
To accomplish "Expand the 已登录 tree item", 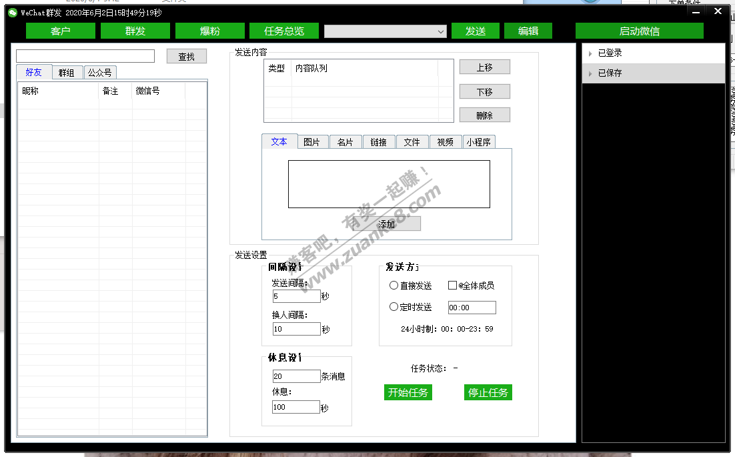I will (x=590, y=53).
